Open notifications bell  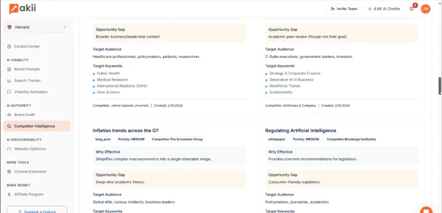[412, 9]
